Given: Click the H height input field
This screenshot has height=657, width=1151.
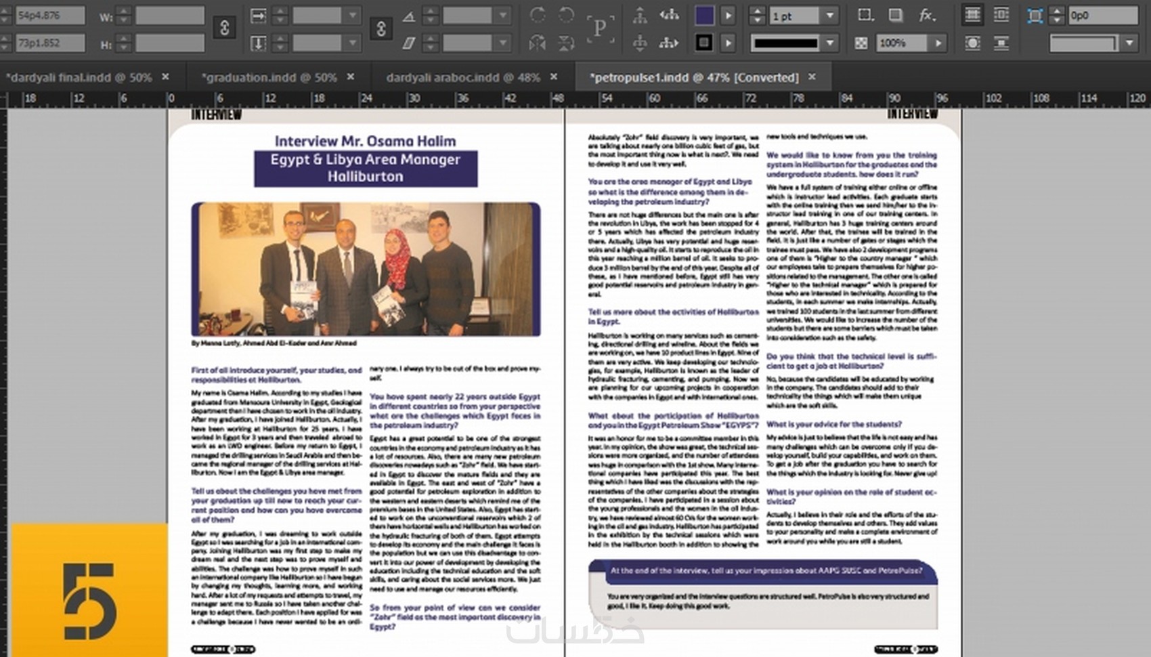Looking at the screenshot, I should [x=169, y=43].
